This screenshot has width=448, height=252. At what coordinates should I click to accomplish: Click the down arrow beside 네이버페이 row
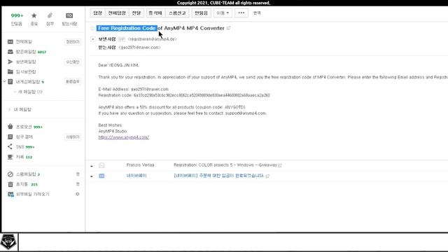(92, 176)
